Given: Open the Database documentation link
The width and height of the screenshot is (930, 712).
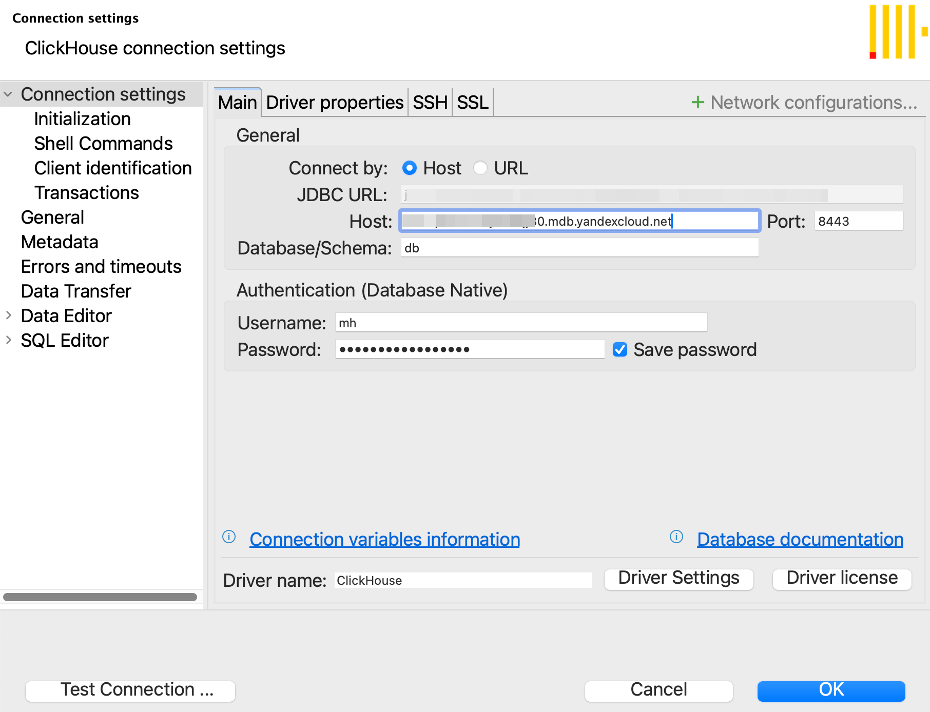Looking at the screenshot, I should pyautogui.click(x=800, y=539).
